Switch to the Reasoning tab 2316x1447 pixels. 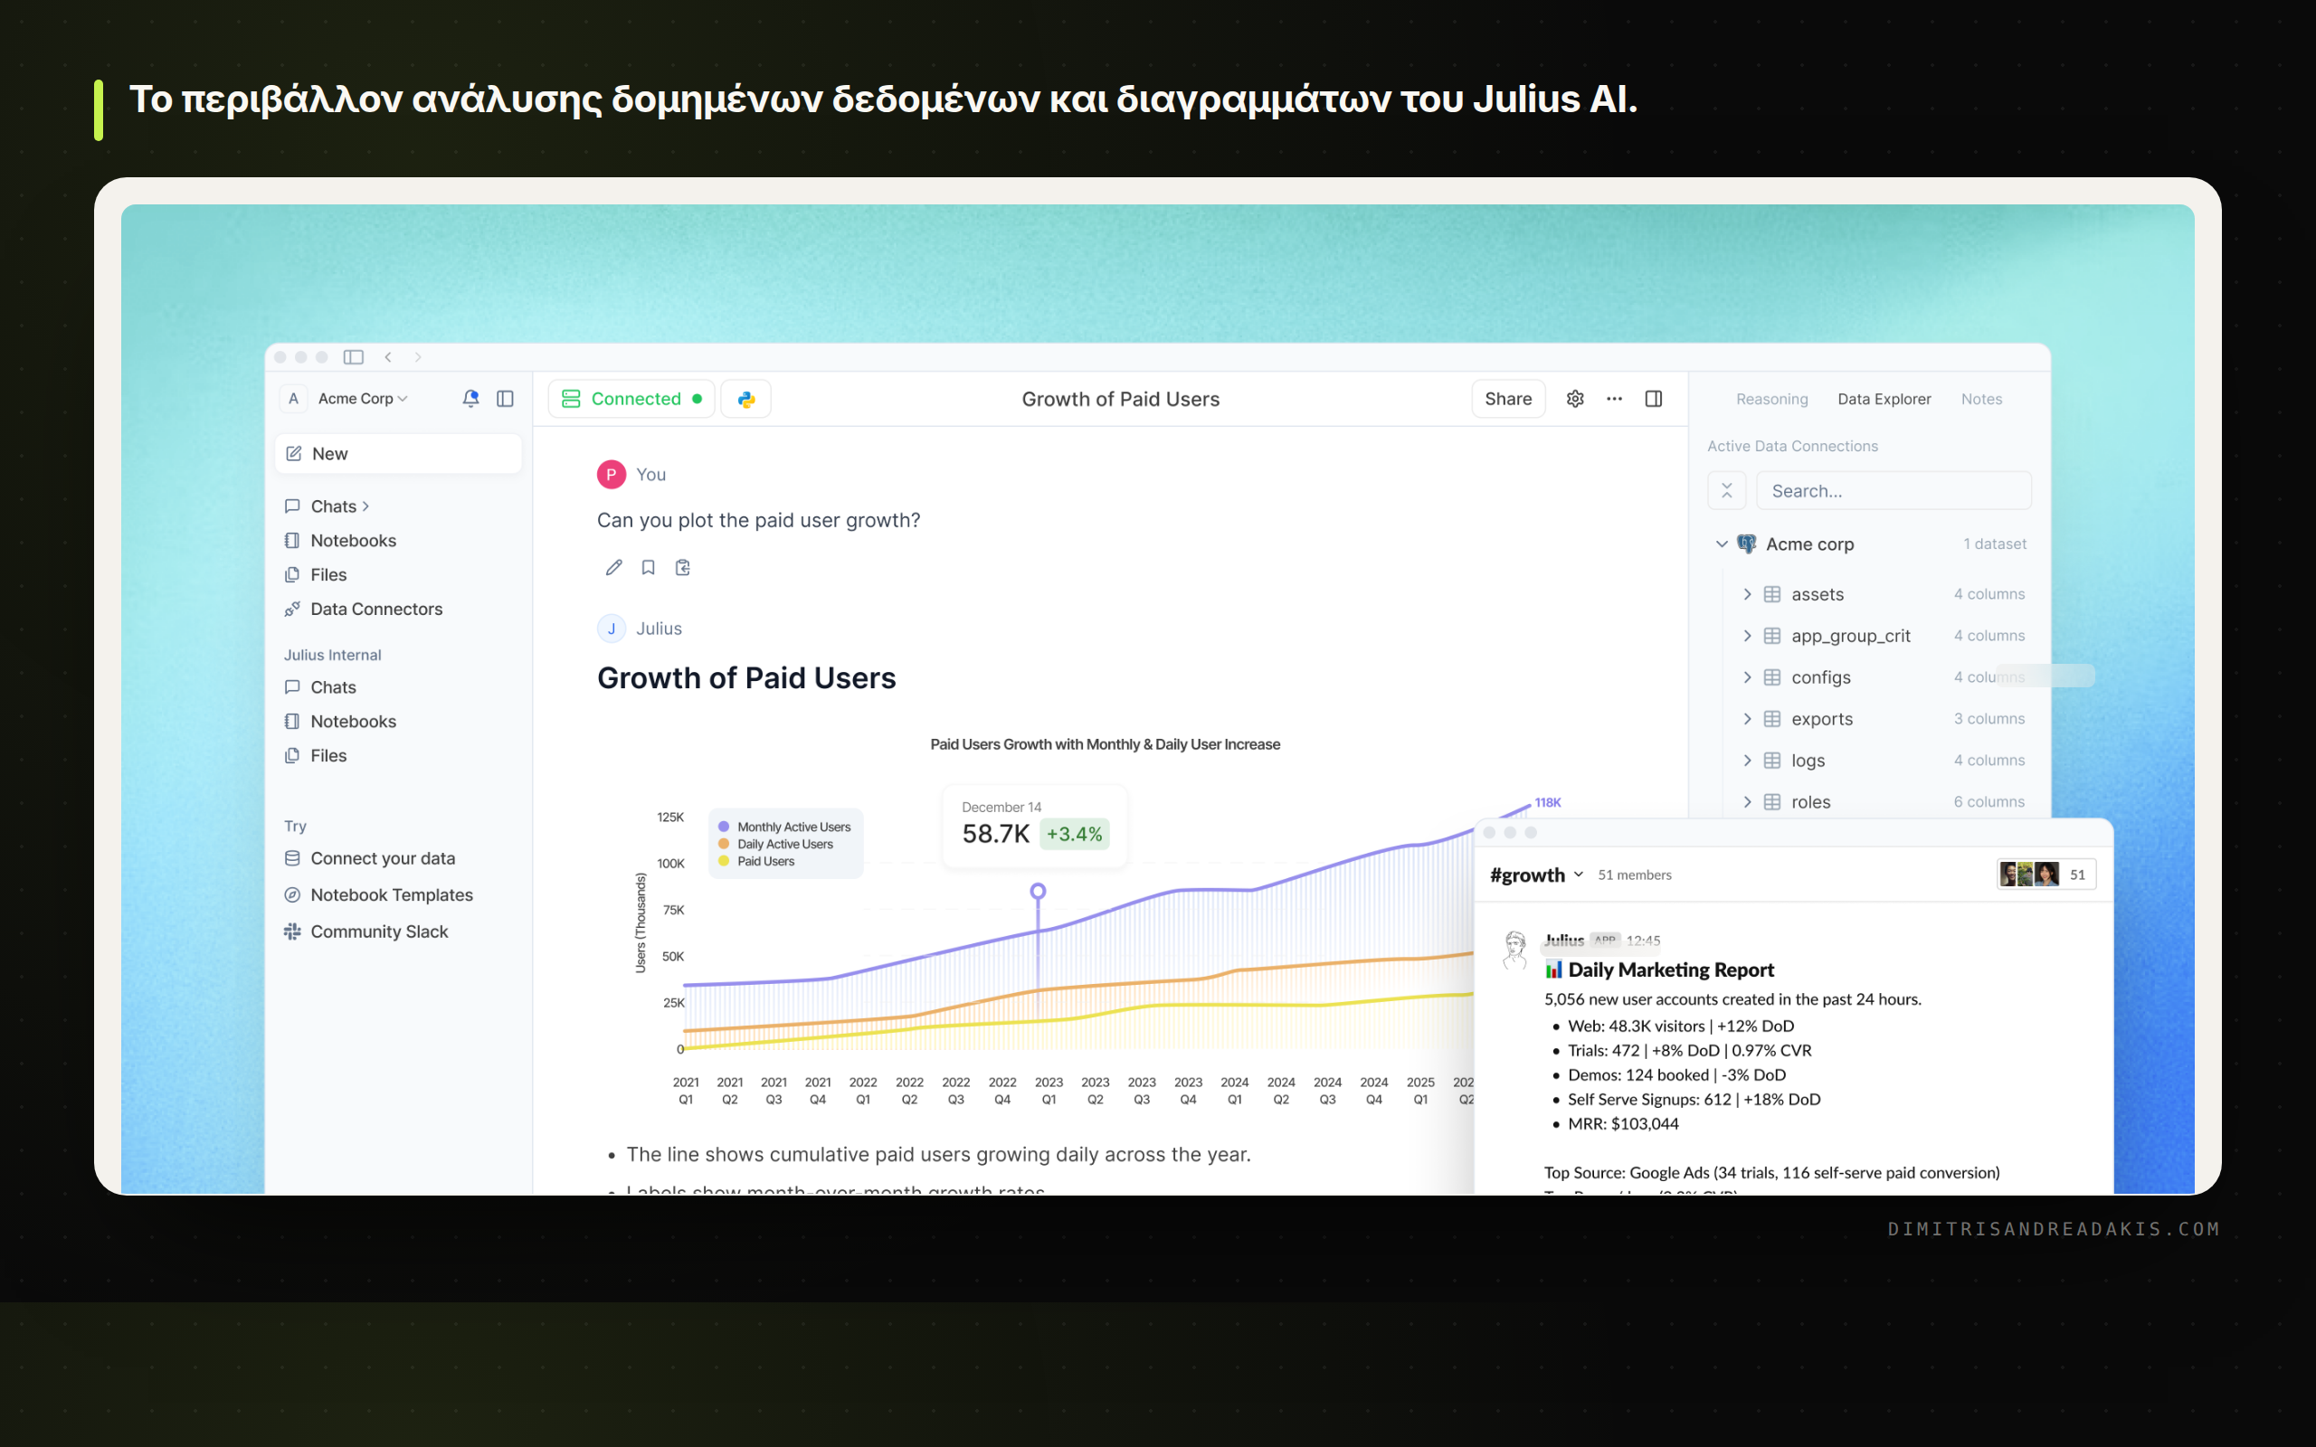[1771, 399]
